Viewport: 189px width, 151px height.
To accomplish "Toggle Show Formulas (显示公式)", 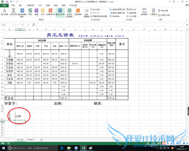I will tap(132, 9).
